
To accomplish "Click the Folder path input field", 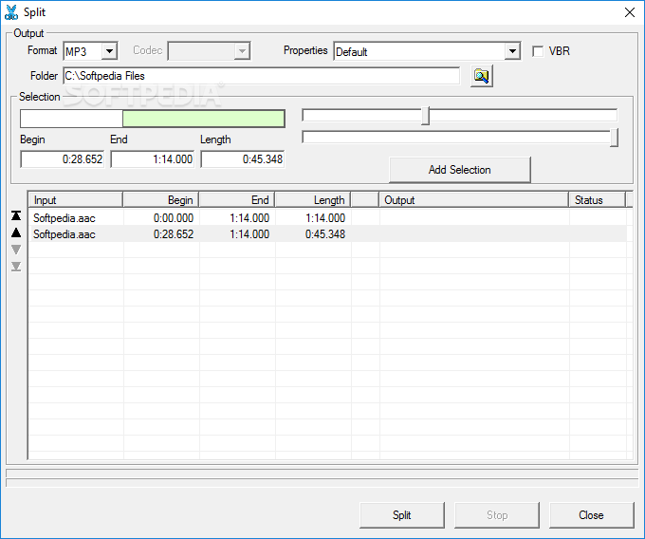I will [x=261, y=76].
